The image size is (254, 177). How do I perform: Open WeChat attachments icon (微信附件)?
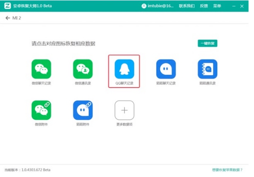click(x=41, y=110)
